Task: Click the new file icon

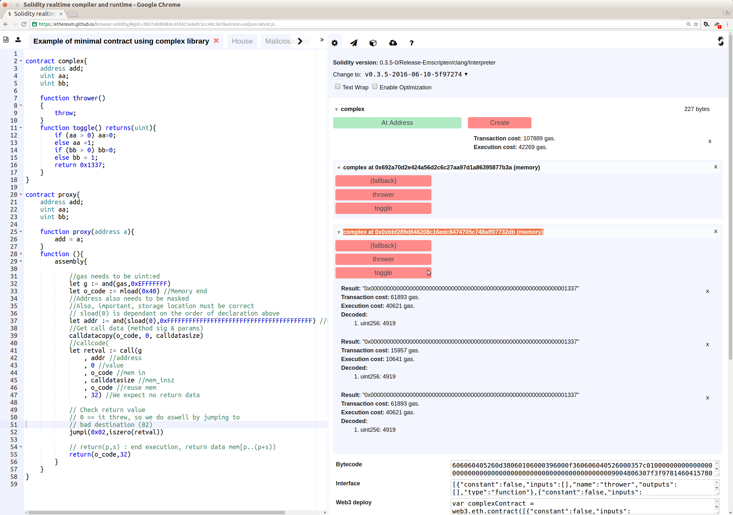Action: point(6,40)
